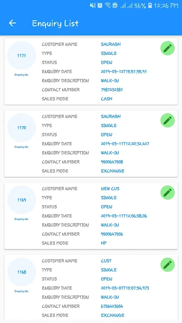Edit enquiry 1171 with pencil icon

pyautogui.click(x=168, y=48)
